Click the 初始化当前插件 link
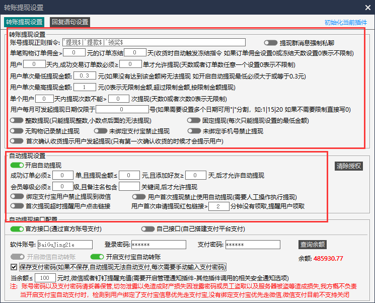This screenshot has height=303, width=375. click(346, 23)
